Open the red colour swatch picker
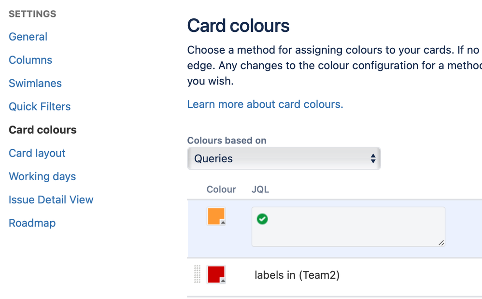 click(x=216, y=274)
